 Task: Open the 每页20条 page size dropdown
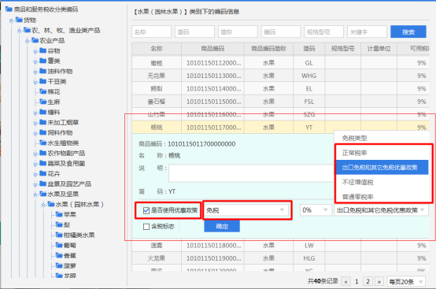405,282
